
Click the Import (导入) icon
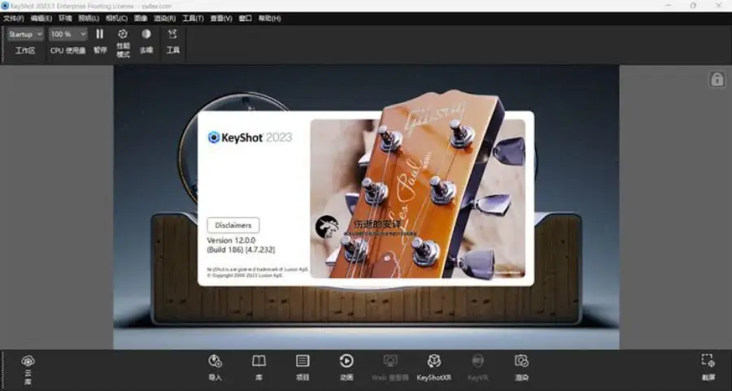(215, 362)
